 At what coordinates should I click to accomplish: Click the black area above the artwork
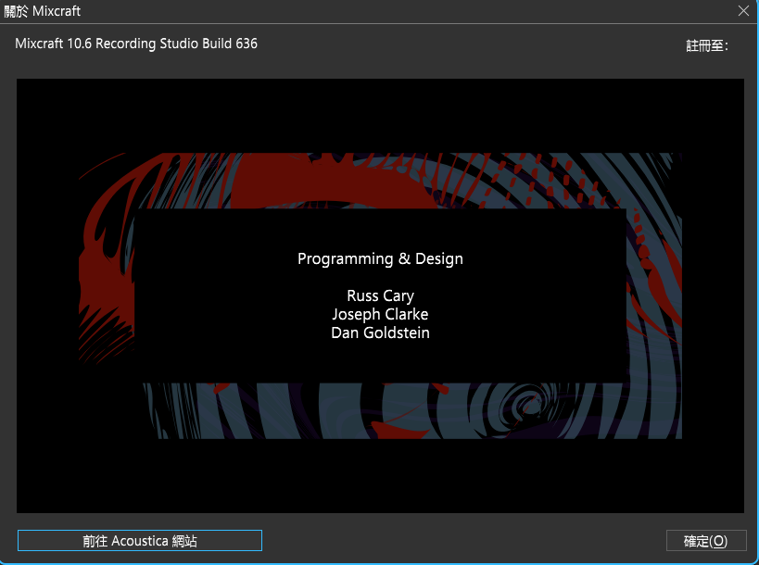[380, 116]
